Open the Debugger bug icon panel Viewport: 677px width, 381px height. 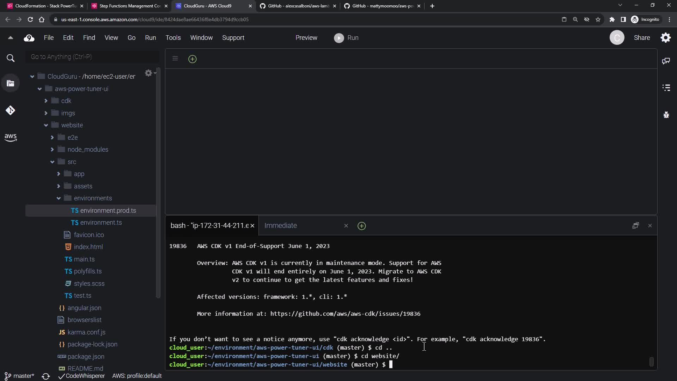pos(666,115)
